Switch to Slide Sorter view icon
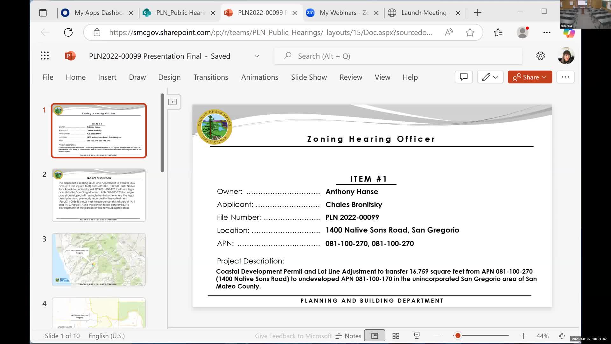The image size is (611, 344). tap(395, 335)
